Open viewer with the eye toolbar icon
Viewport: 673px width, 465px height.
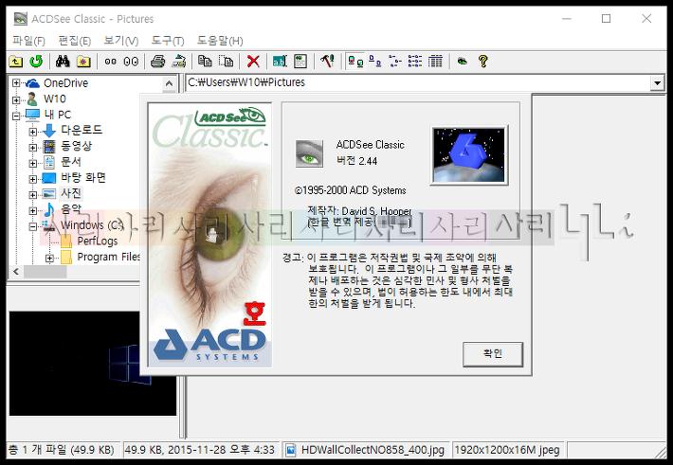tap(463, 62)
